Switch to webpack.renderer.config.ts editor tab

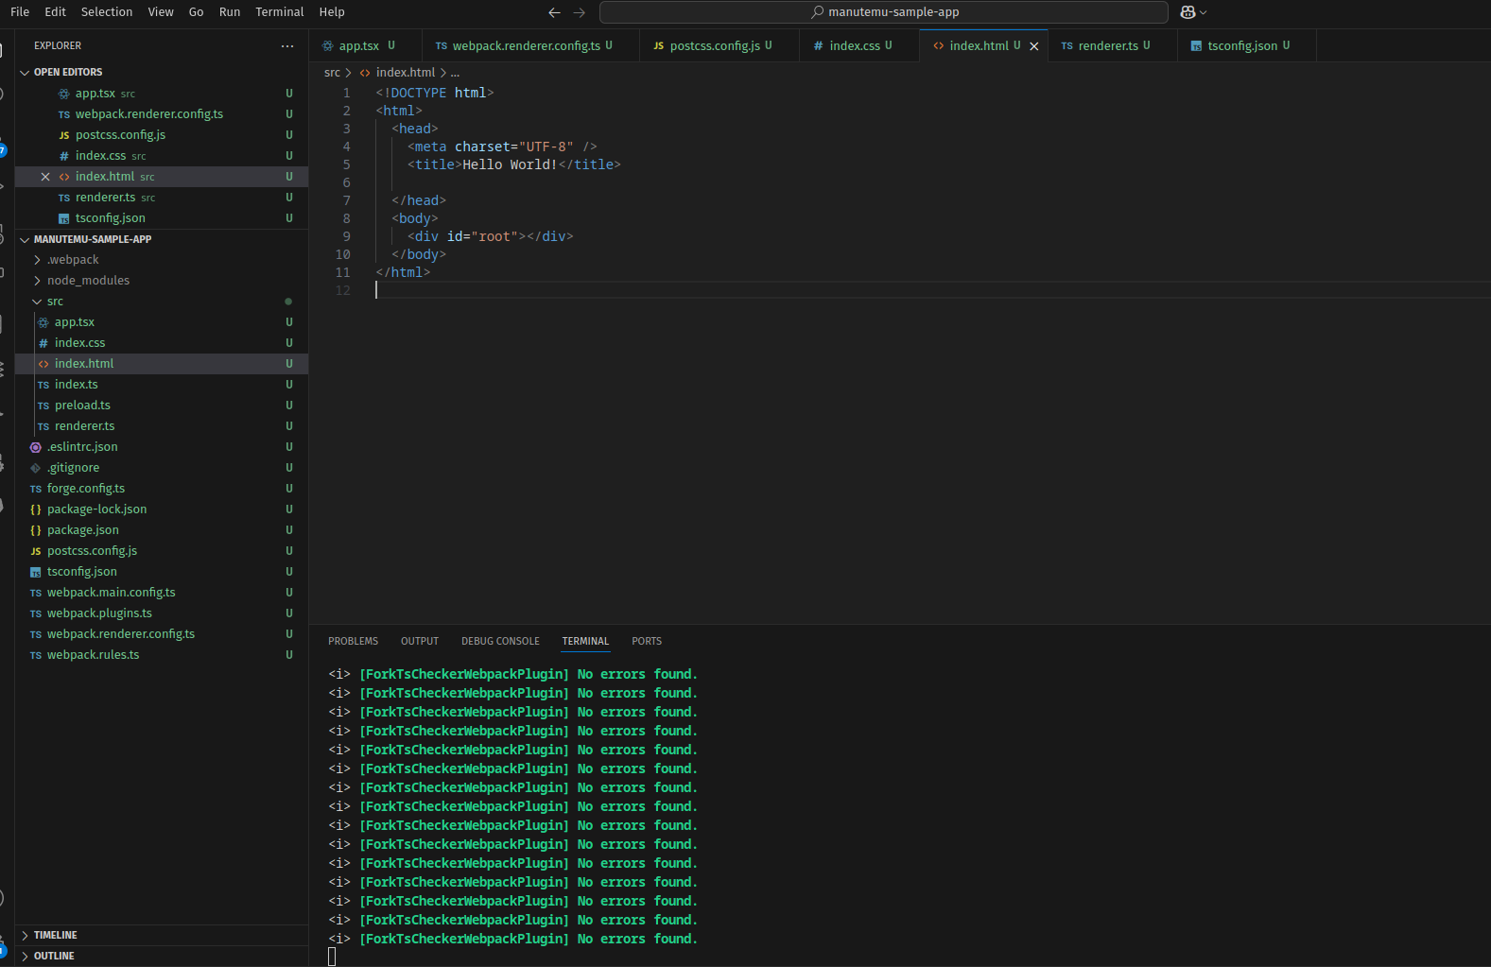[x=526, y=45]
